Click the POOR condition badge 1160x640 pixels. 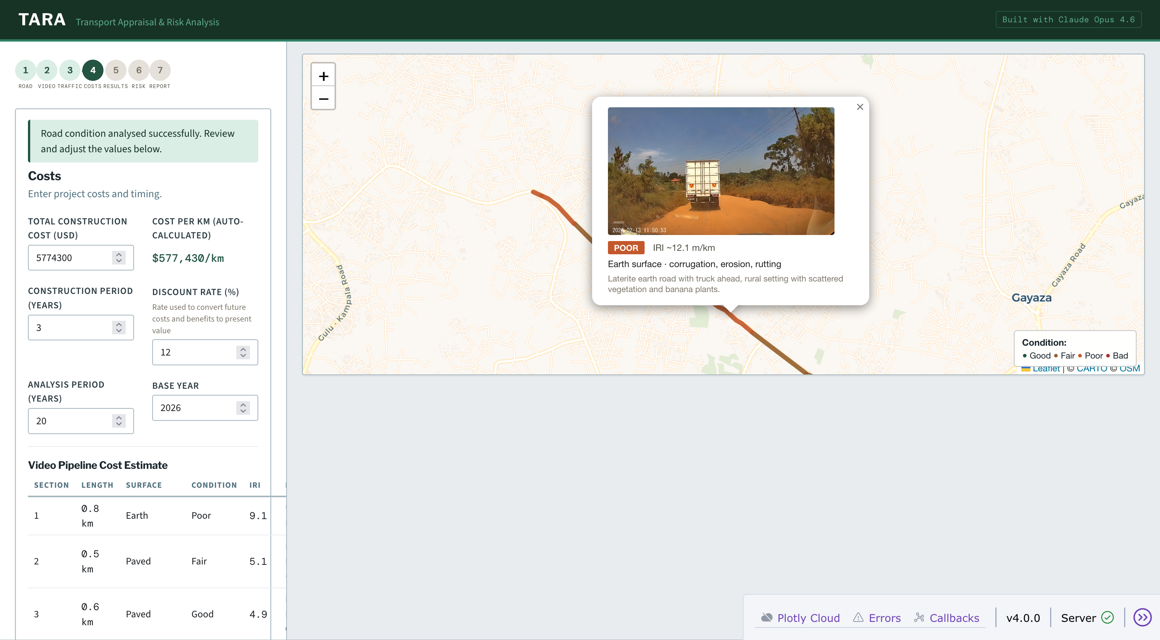pyautogui.click(x=626, y=247)
